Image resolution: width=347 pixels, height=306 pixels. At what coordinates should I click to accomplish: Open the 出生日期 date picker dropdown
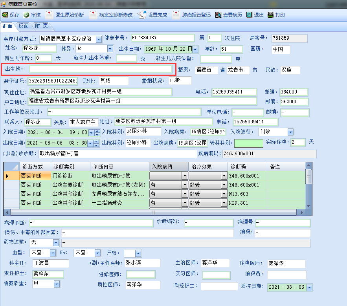click(195, 49)
